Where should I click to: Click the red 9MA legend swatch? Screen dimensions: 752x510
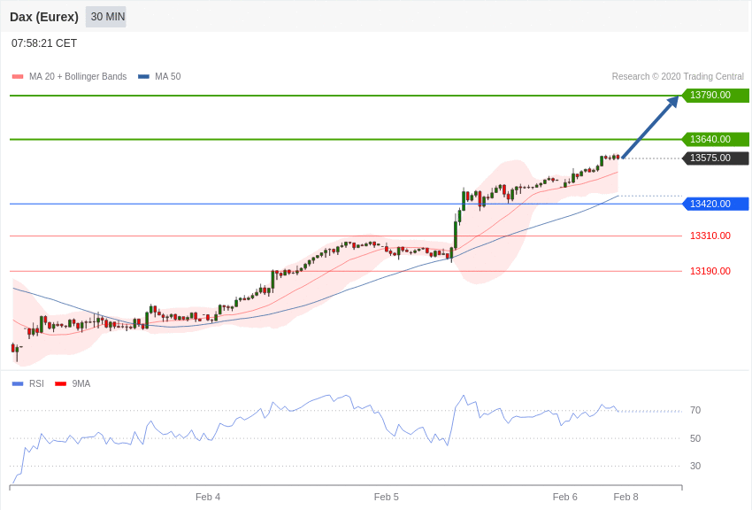(60, 383)
